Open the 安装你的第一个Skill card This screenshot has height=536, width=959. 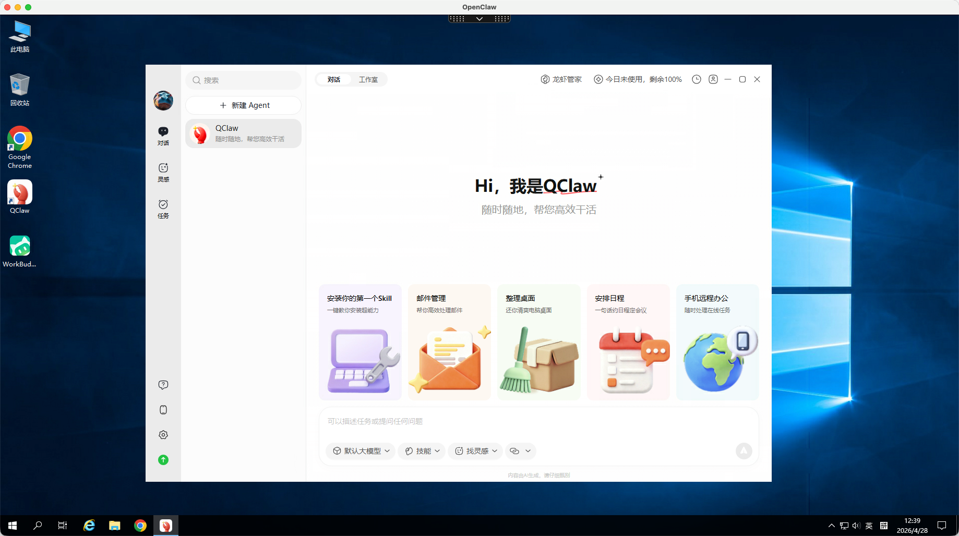pos(360,342)
